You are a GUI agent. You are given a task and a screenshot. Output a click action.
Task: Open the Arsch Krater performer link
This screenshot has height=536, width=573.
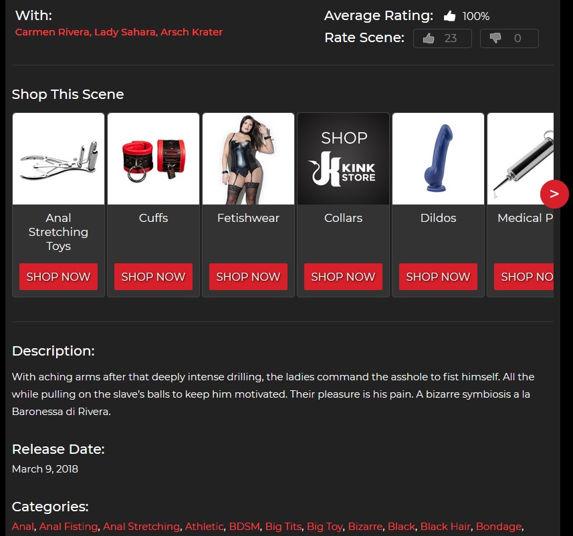coord(191,32)
